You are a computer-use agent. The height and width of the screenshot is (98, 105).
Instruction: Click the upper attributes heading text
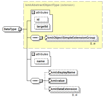click(42, 12)
